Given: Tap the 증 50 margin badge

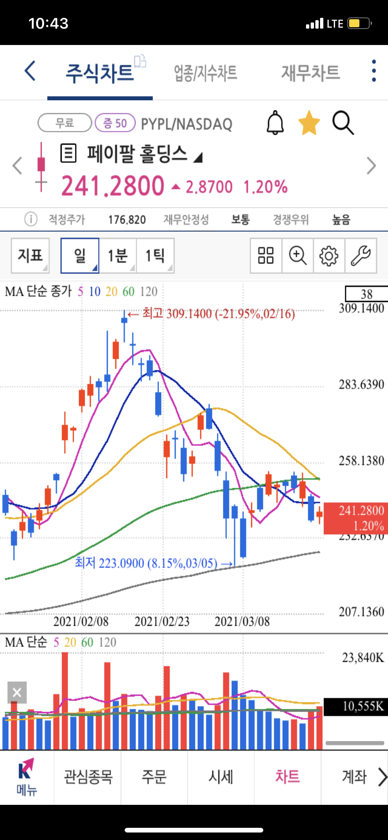Looking at the screenshot, I should [x=115, y=123].
